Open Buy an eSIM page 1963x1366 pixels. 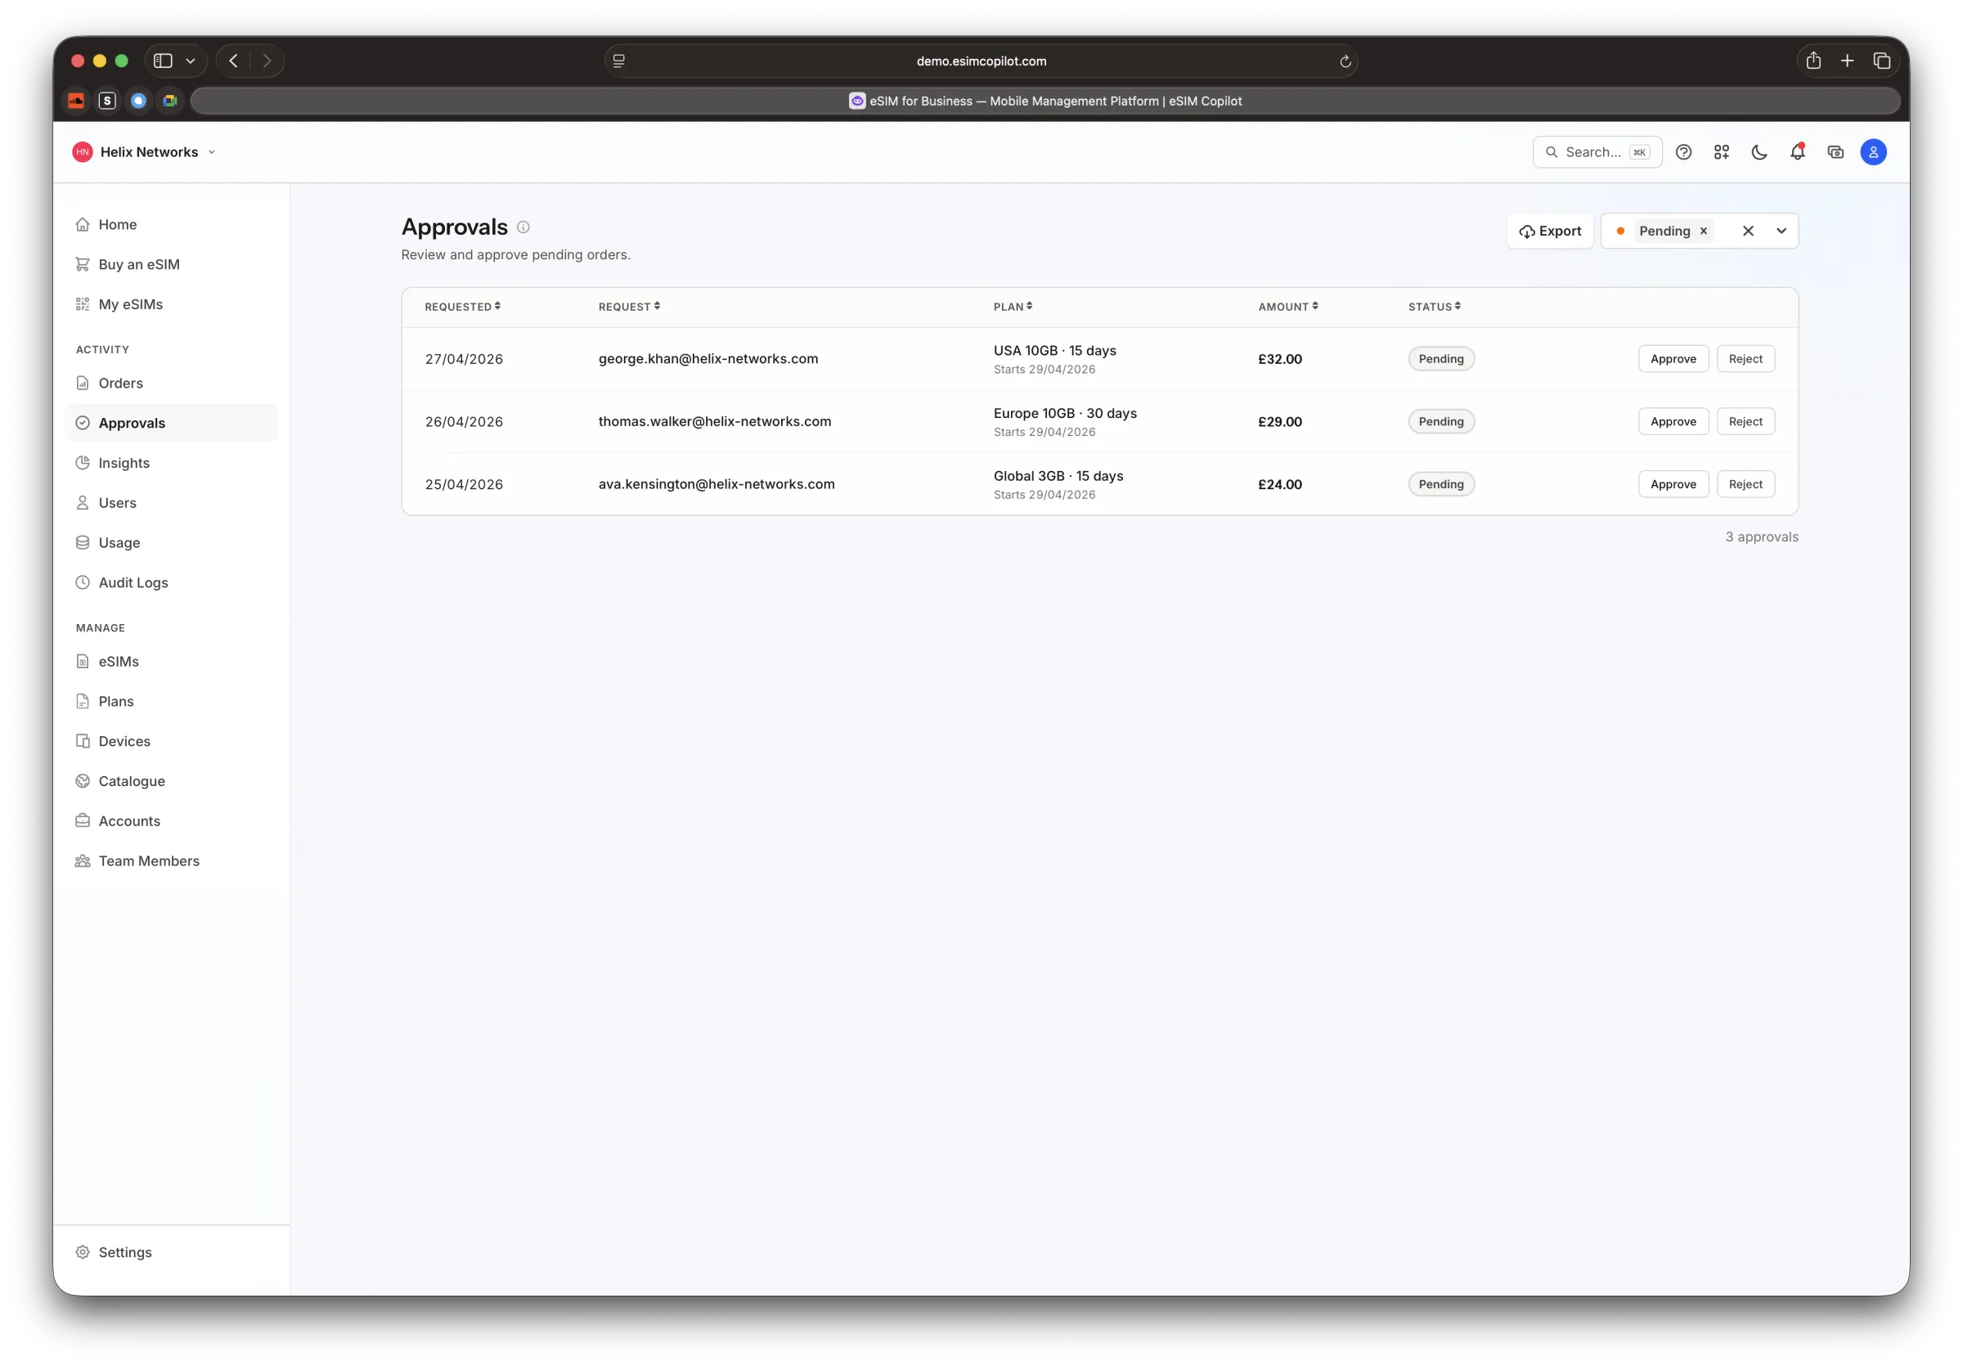(x=171, y=264)
